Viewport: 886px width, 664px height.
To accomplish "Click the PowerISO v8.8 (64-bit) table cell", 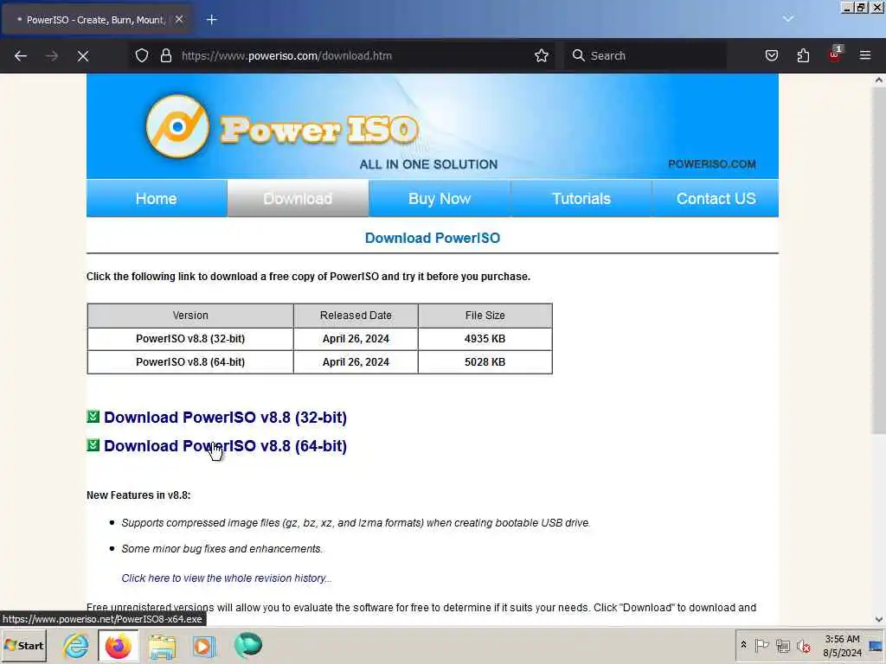I will (x=190, y=362).
